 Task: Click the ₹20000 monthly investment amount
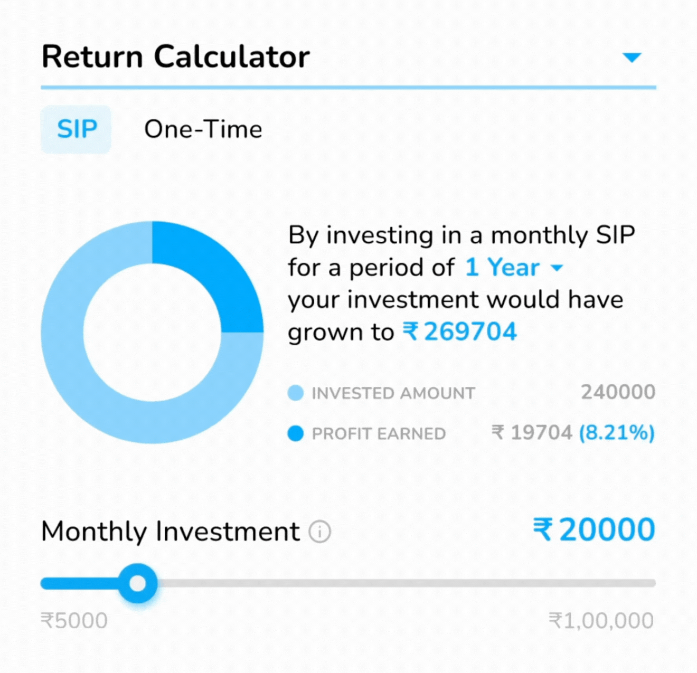594,530
